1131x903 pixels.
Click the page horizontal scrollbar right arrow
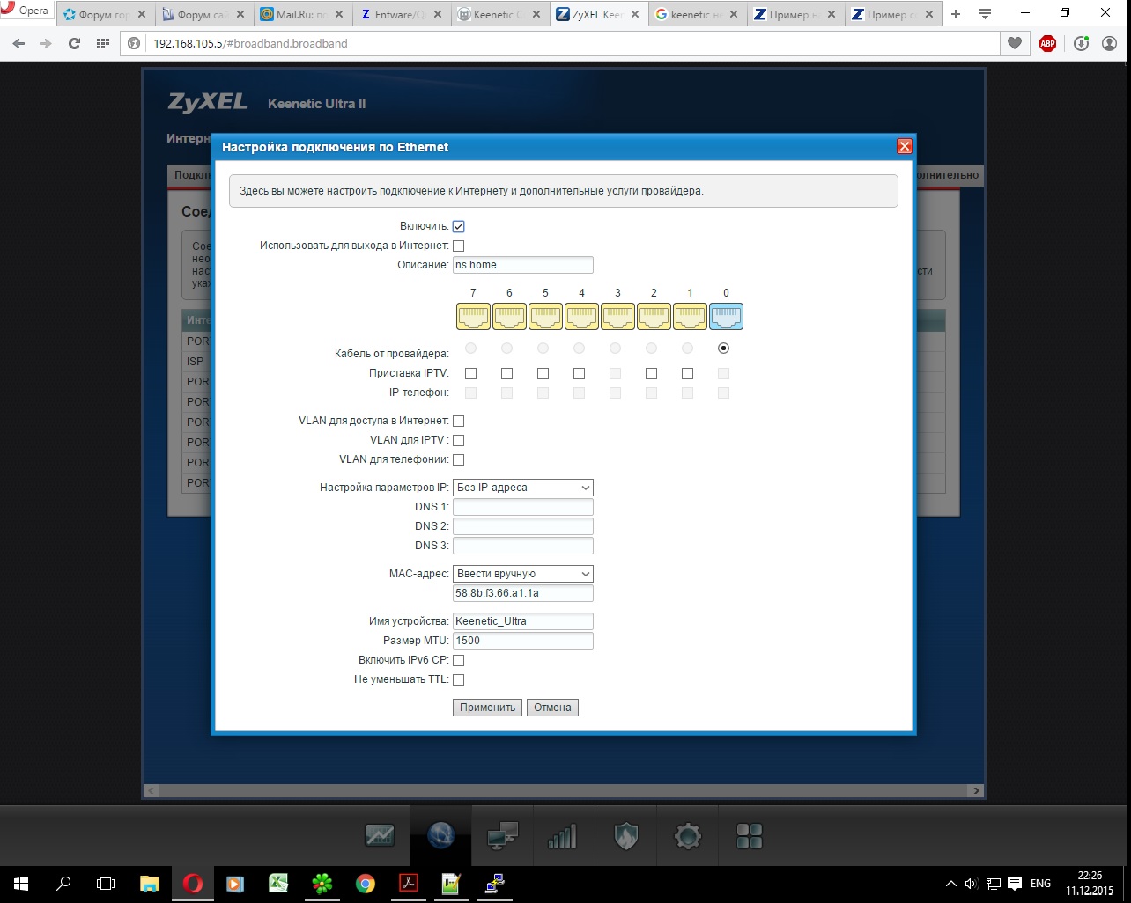[x=976, y=791]
